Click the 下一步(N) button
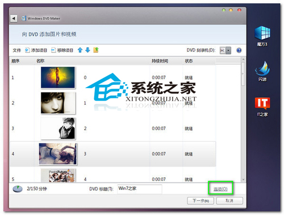The height and width of the screenshot is (215, 284). 201,201
